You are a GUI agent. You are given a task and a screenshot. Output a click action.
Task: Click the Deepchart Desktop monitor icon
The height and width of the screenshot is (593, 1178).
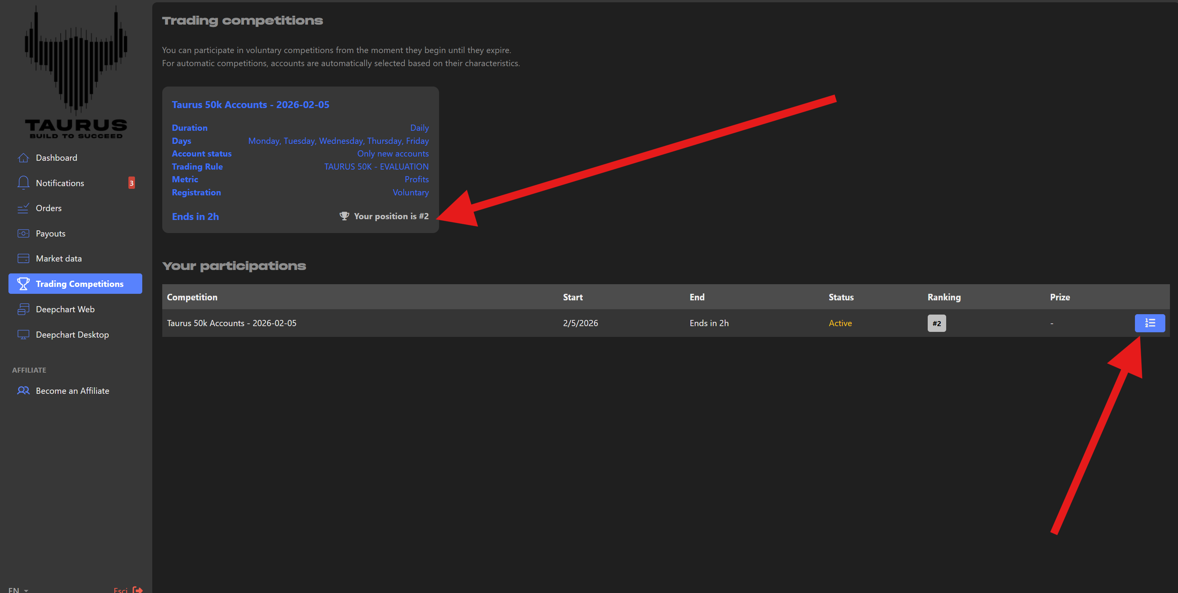point(23,335)
